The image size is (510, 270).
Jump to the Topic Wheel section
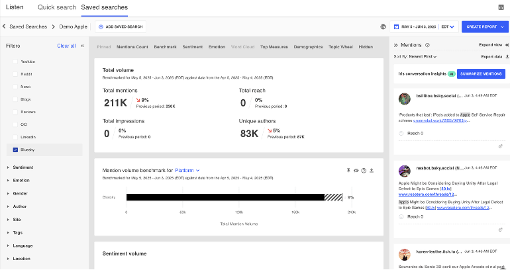pos(340,47)
